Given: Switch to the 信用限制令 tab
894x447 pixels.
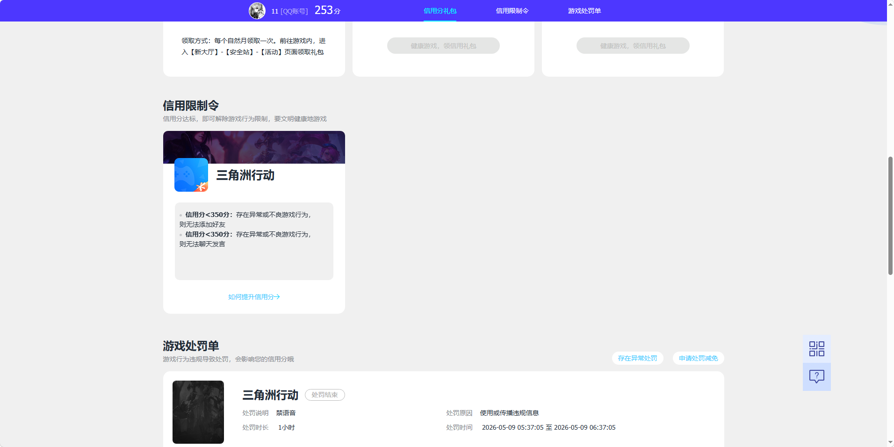Looking at the screenshot, I should click(x=512, y=11).
